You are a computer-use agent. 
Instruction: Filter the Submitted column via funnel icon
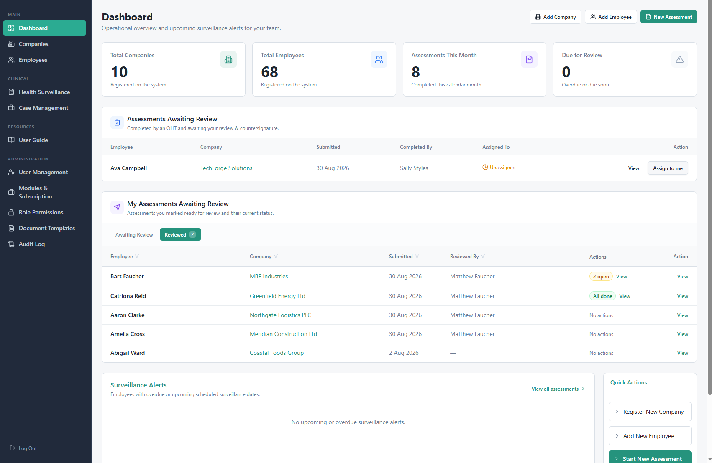pos(417,256)
